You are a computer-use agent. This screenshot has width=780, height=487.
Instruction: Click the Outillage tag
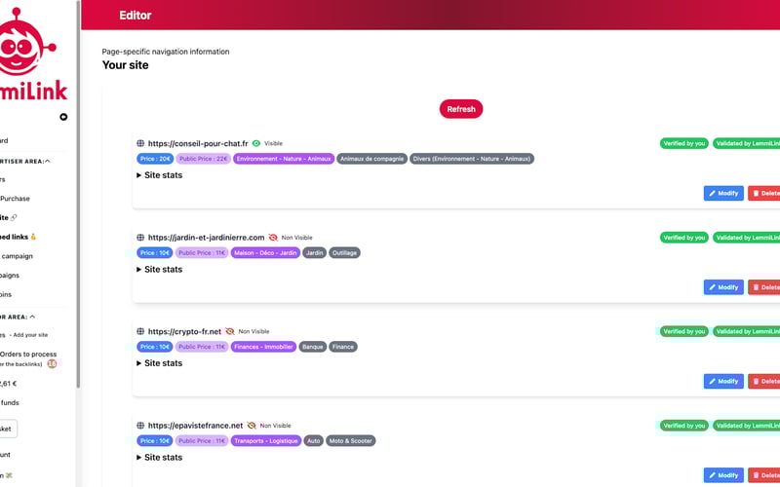(344, 253)
